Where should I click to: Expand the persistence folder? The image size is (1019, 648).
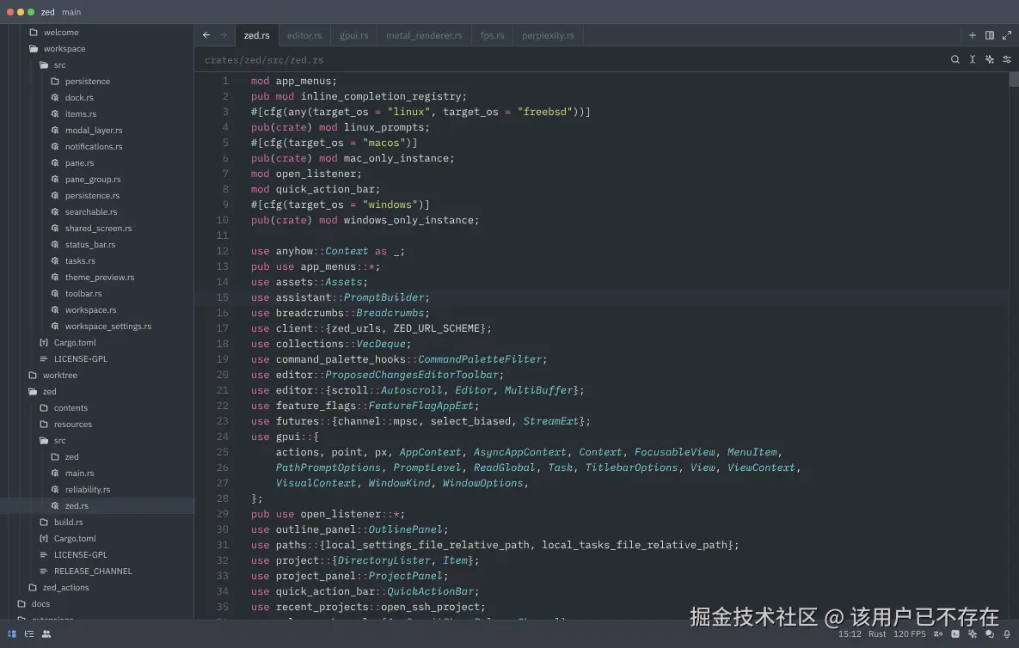click(97, 81)
